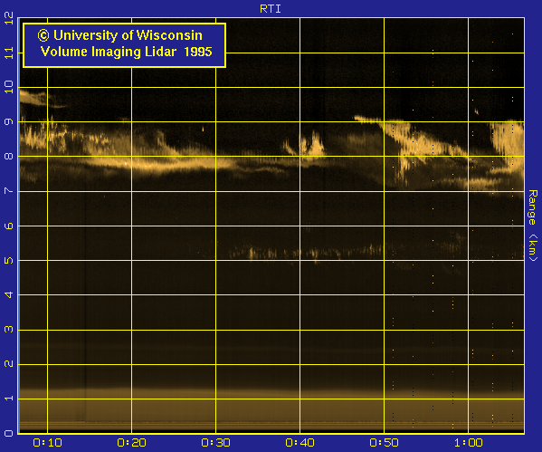Image resolution: width=542 pixels, height=452 pixels.
Task: Click the 3 km range label
Action: pyautogui.click(x=9, y=329)
